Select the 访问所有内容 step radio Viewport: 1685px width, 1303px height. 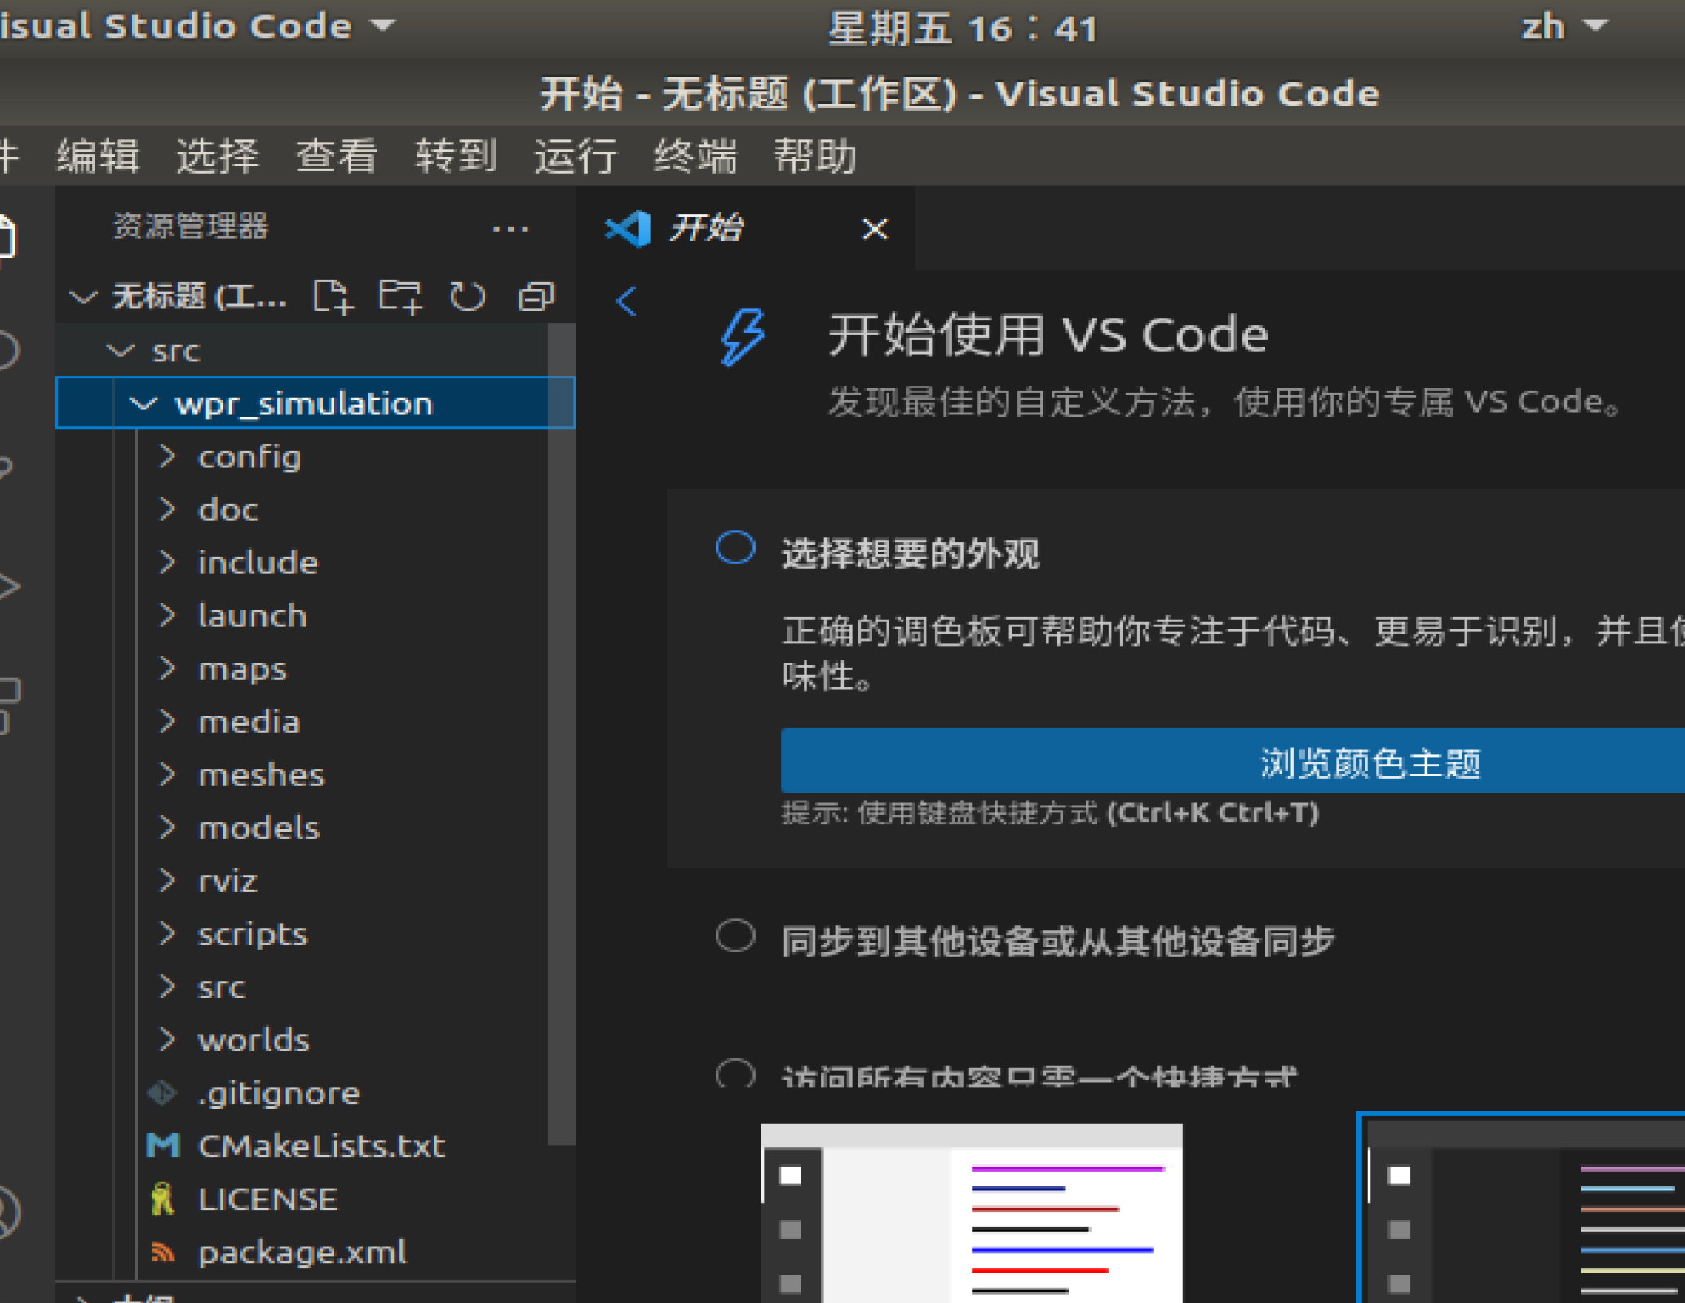[735, 1074]
